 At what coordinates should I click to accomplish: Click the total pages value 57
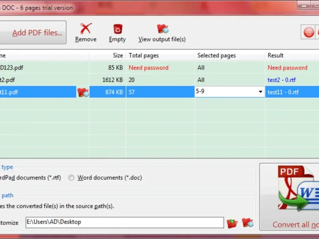[132, 92]
